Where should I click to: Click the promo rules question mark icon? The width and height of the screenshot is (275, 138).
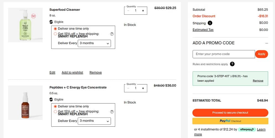[x=232, y=64]
